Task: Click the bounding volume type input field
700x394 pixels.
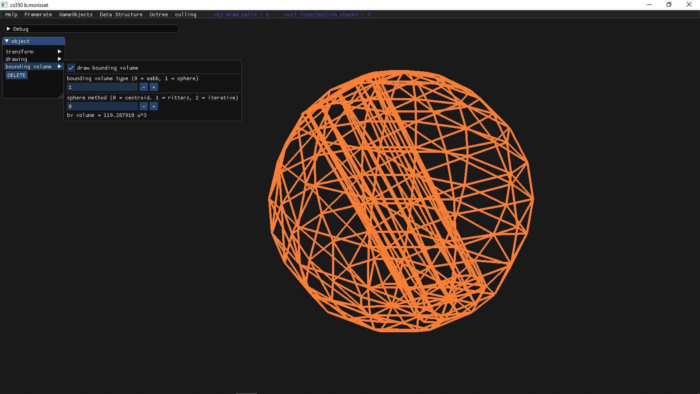Action: pyautogui.click(x=102, y=87)
